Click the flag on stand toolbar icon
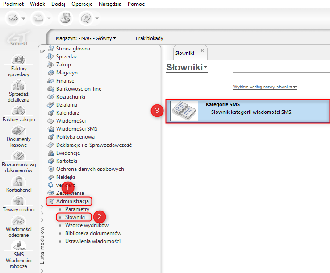 (65, 18)
